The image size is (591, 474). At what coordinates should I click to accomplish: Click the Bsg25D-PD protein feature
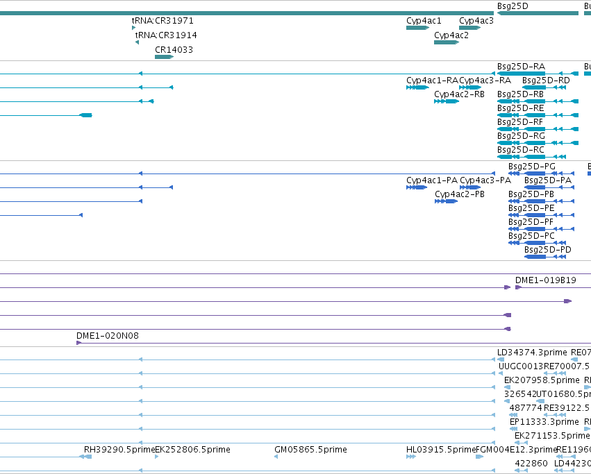pyautogui.click(x=545, y=257)
